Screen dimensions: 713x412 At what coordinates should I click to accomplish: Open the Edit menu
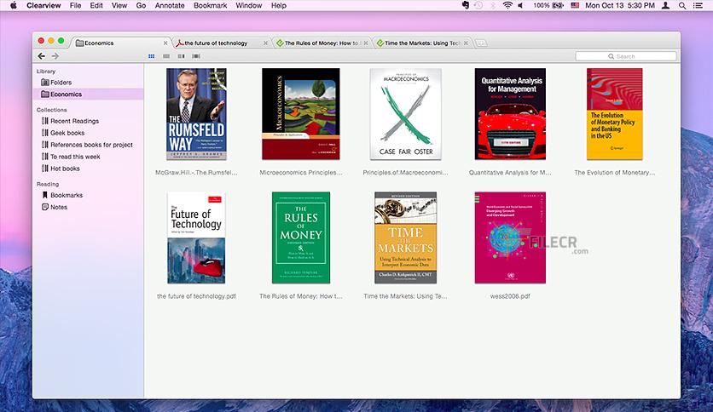click(96, 5)
